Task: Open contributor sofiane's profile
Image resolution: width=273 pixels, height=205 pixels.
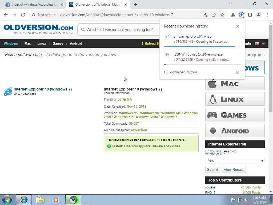Action: tap(210, 187)
